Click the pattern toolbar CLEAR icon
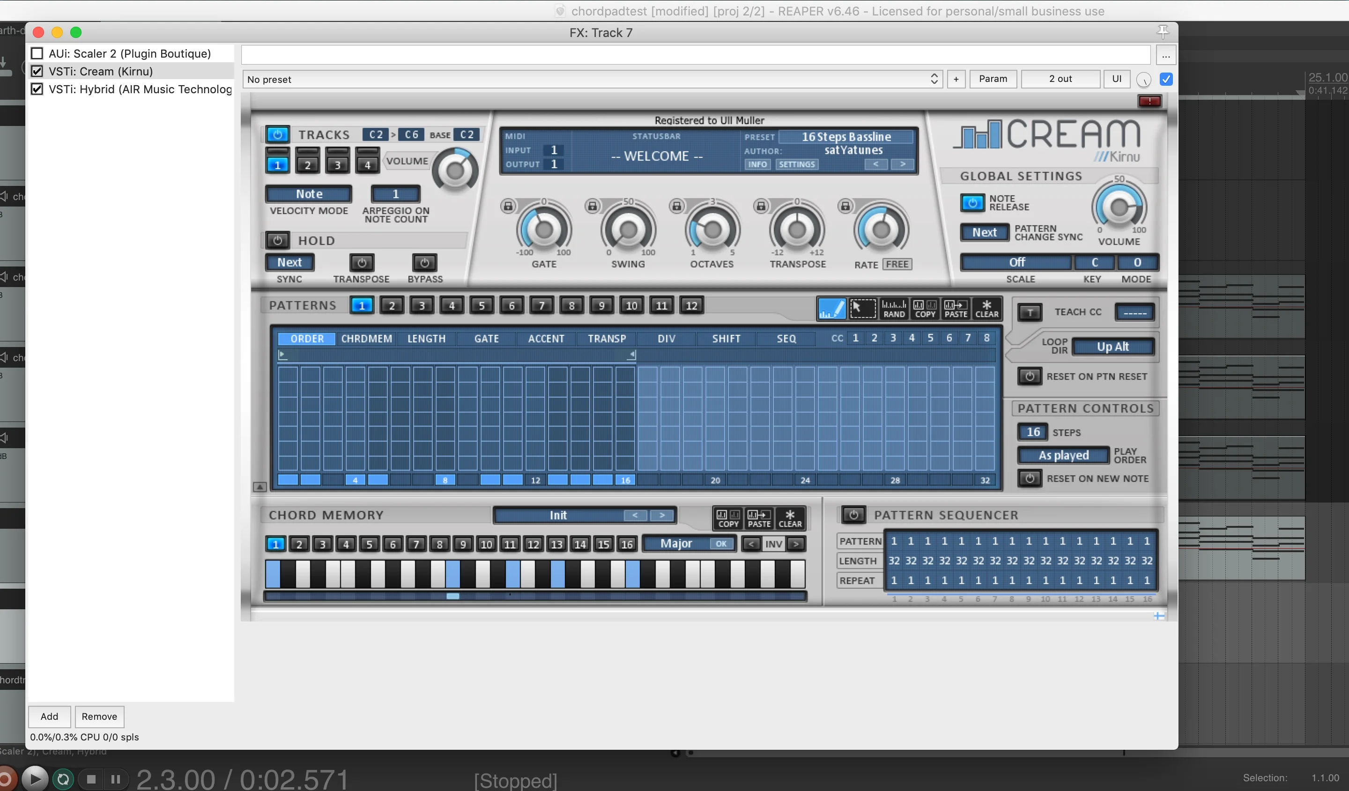This screenshot has height=791, width=1349. point(986,309)
